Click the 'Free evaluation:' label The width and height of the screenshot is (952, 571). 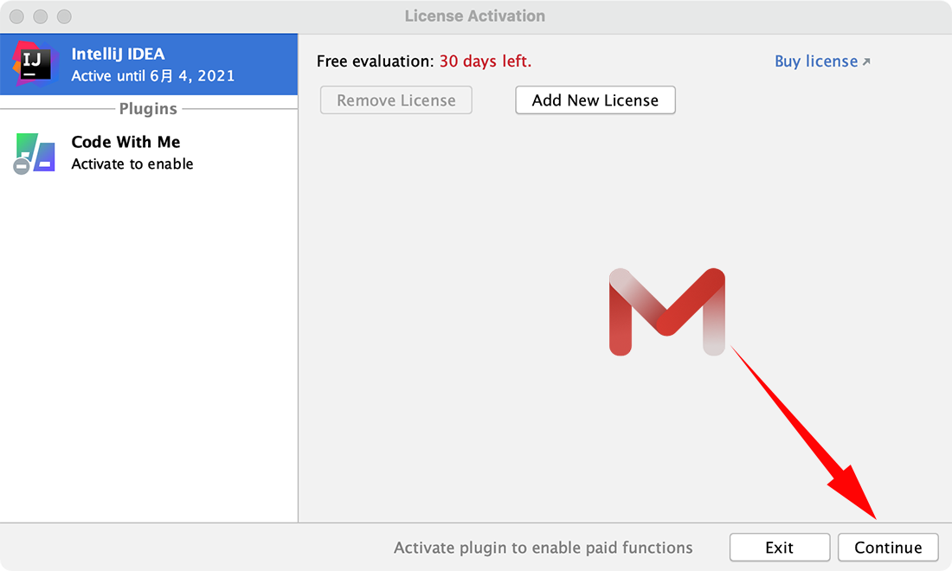coord(376,61)
